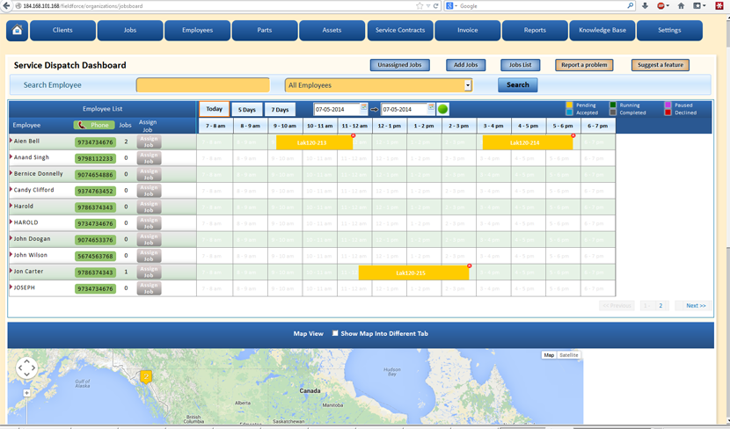
Task: Open the Home icon in navigation bar
Action: coord(18,30)
